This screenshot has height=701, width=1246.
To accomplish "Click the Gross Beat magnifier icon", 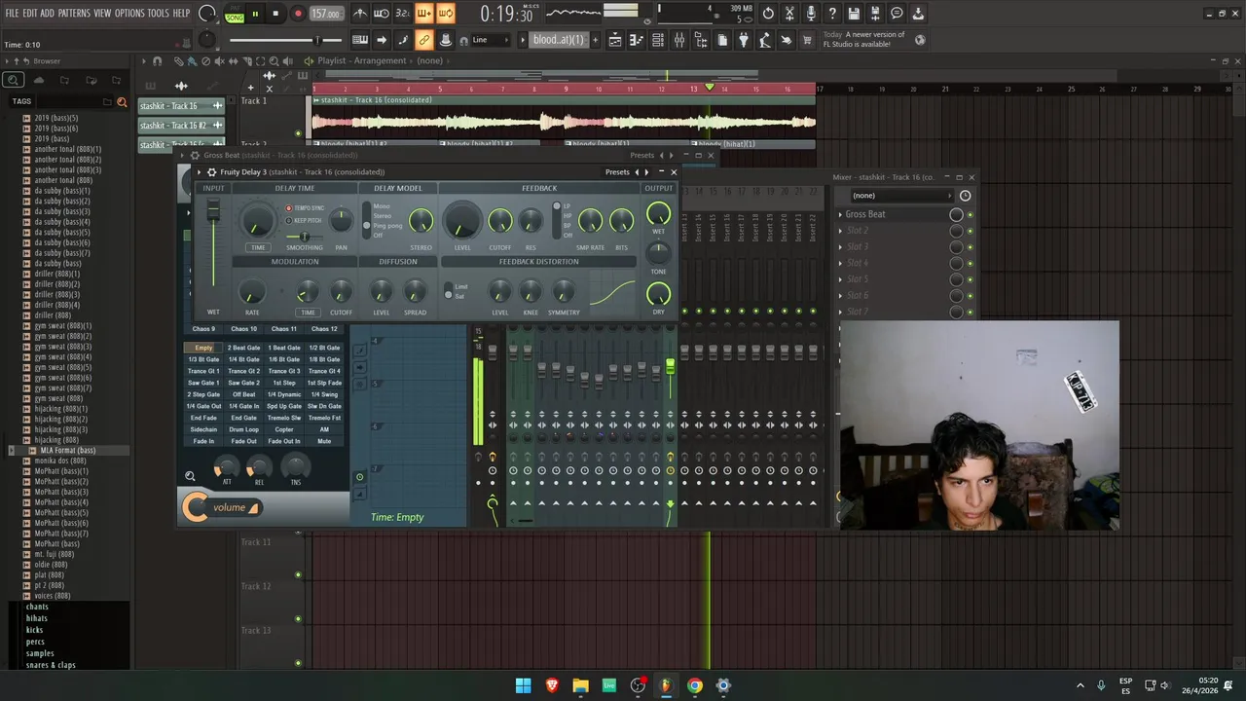I will pyautogui.click(x=190, y=476).
